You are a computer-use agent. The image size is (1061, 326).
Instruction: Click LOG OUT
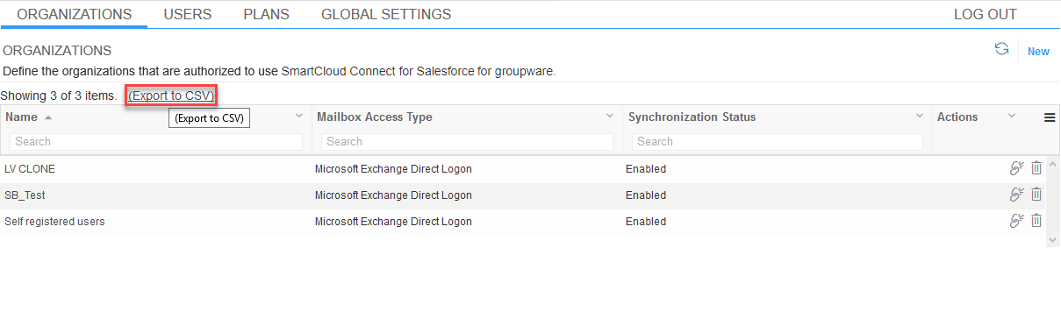[x=986, y=14]
